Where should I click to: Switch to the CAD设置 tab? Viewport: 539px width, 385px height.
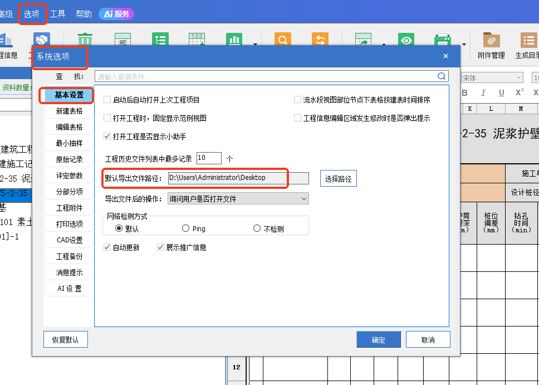(x=69, y=240)
